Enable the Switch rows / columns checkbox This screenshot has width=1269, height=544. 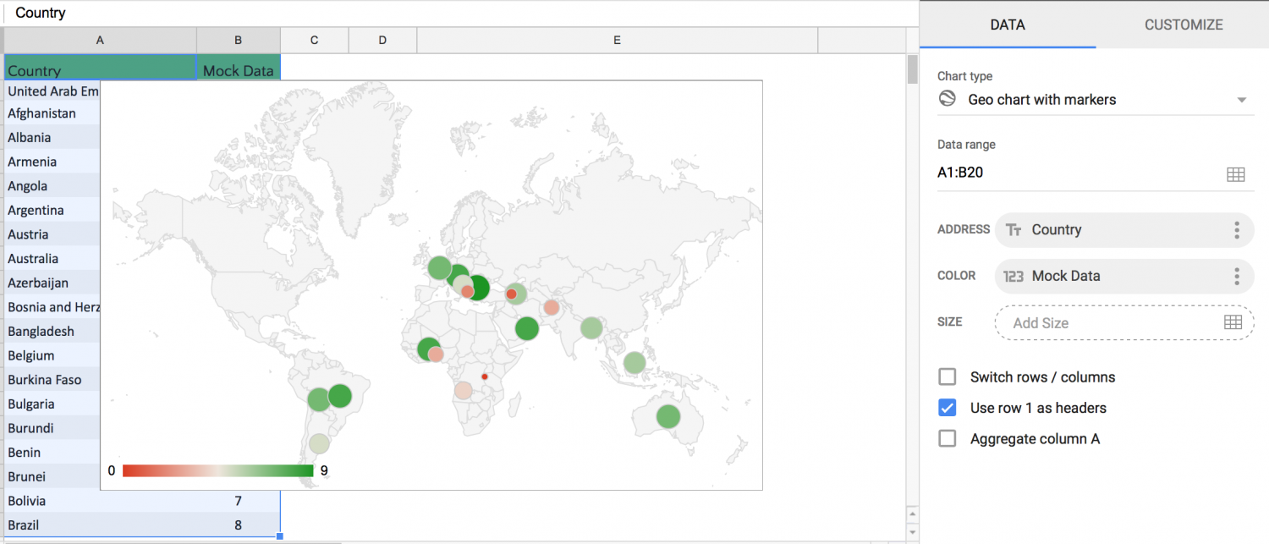click(x=947, y=376)
